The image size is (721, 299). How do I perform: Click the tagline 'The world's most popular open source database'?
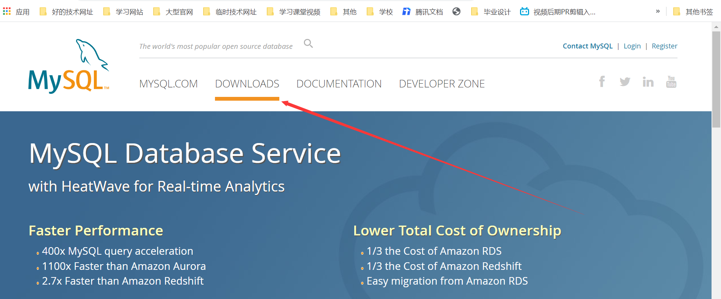point(216,46)
